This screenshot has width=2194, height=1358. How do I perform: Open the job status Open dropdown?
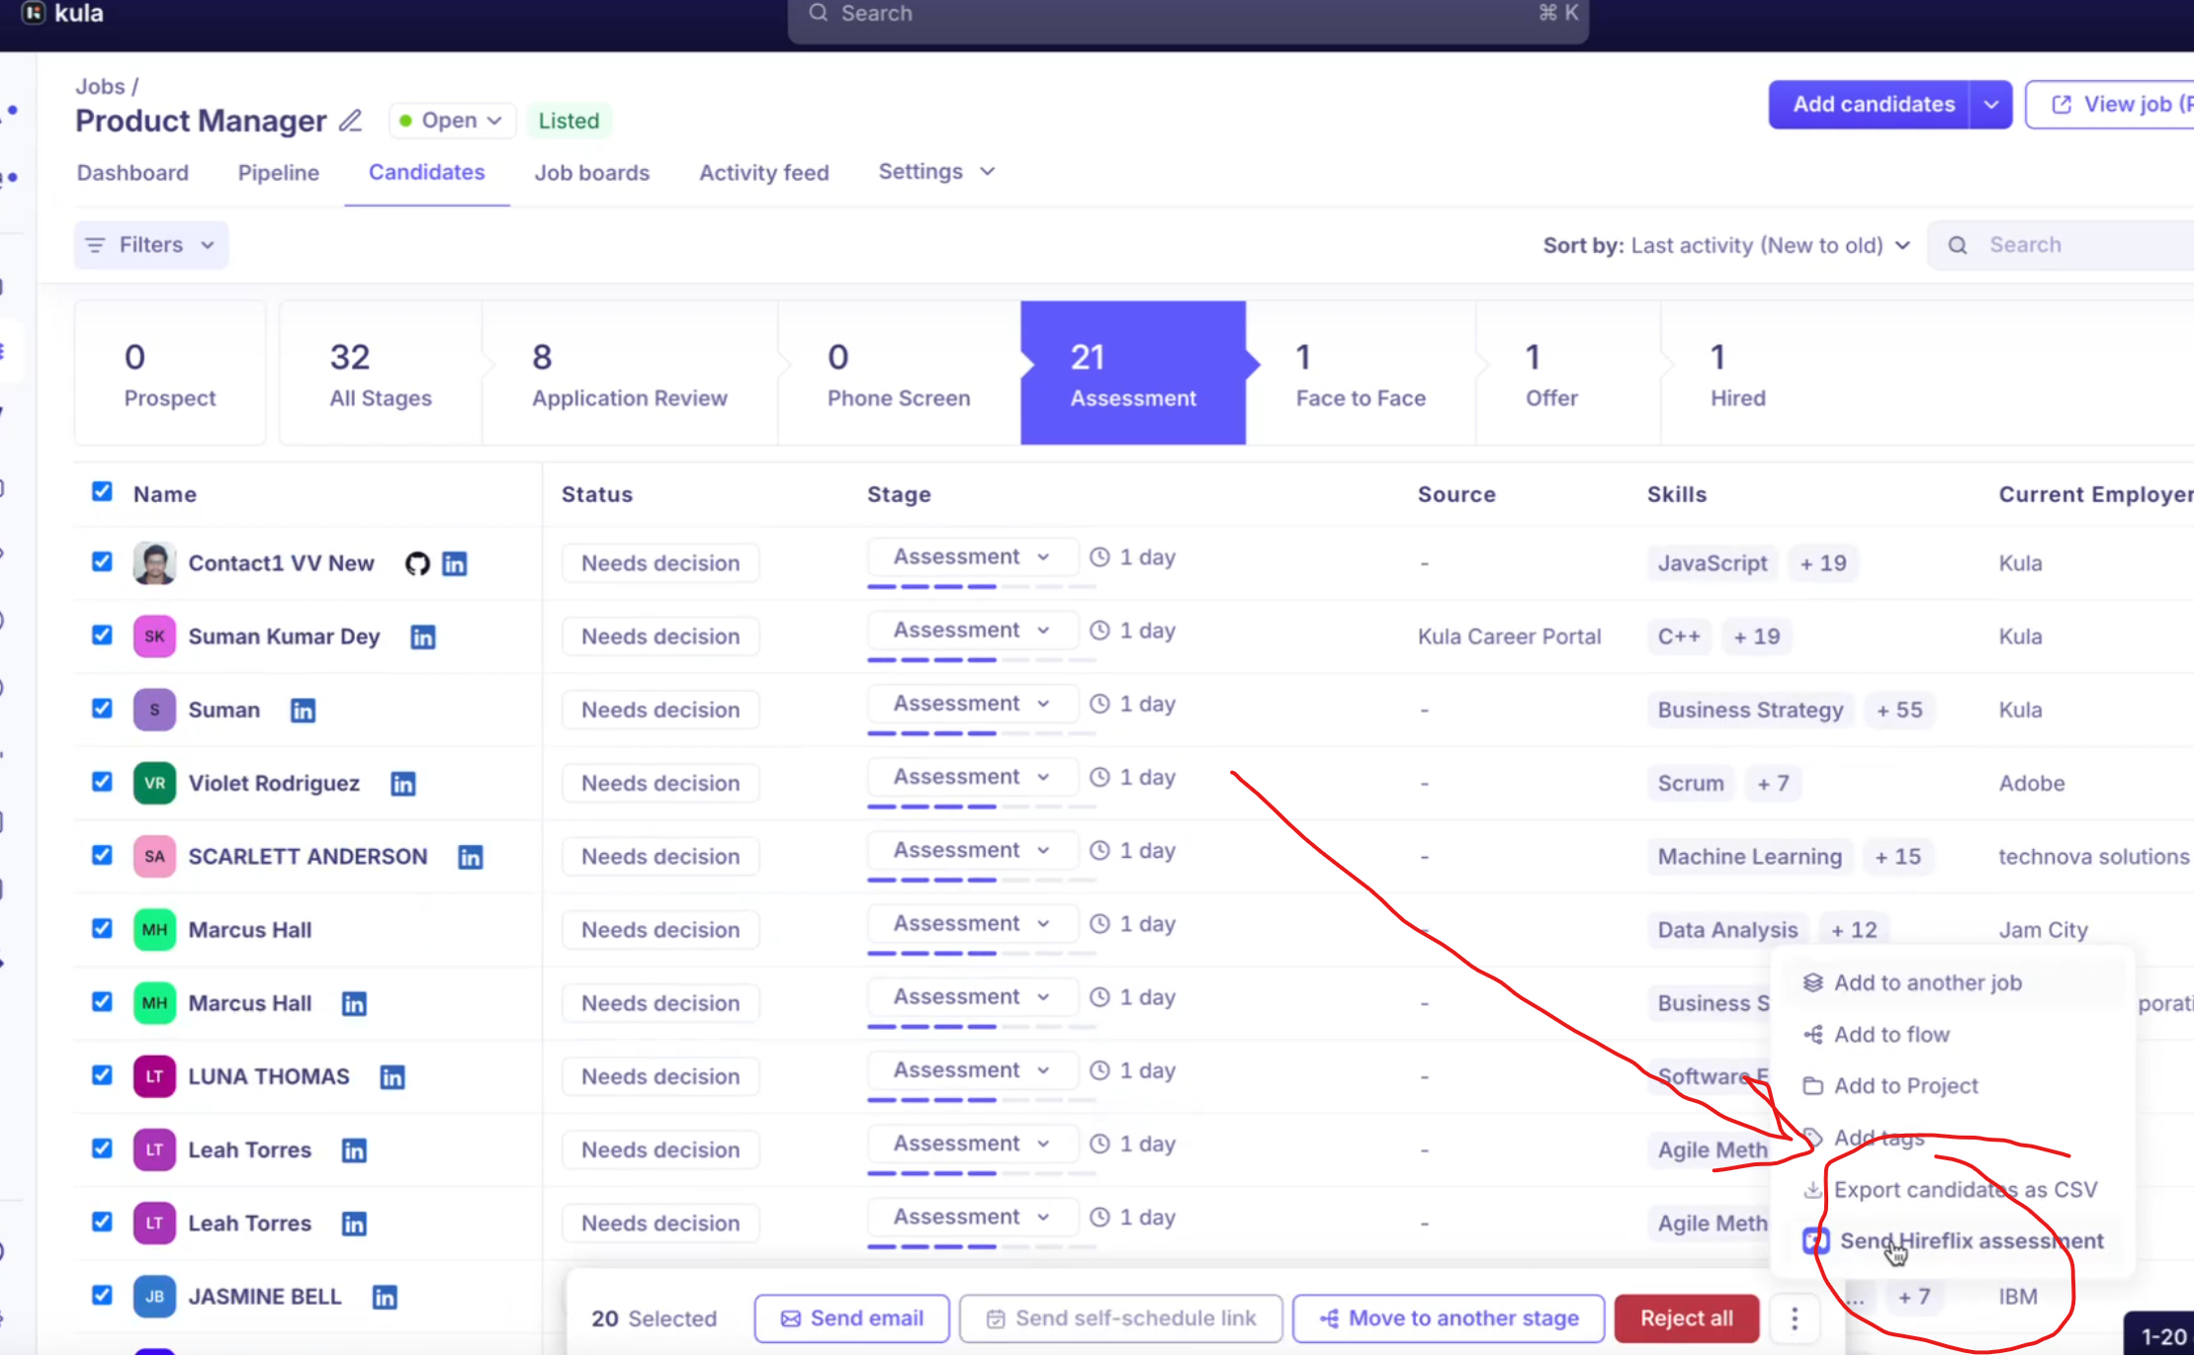[452, 121]
